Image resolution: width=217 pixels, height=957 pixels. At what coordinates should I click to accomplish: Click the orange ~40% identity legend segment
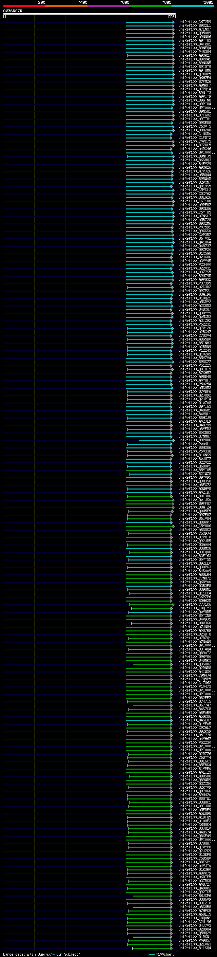pyautogui.click(x=66, y=6)
